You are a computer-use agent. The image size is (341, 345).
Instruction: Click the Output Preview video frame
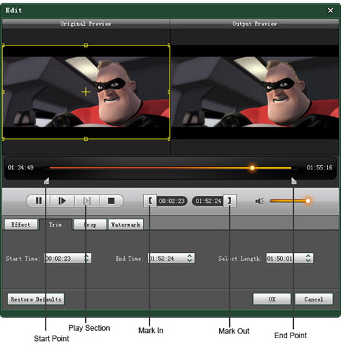click(255, 92)
